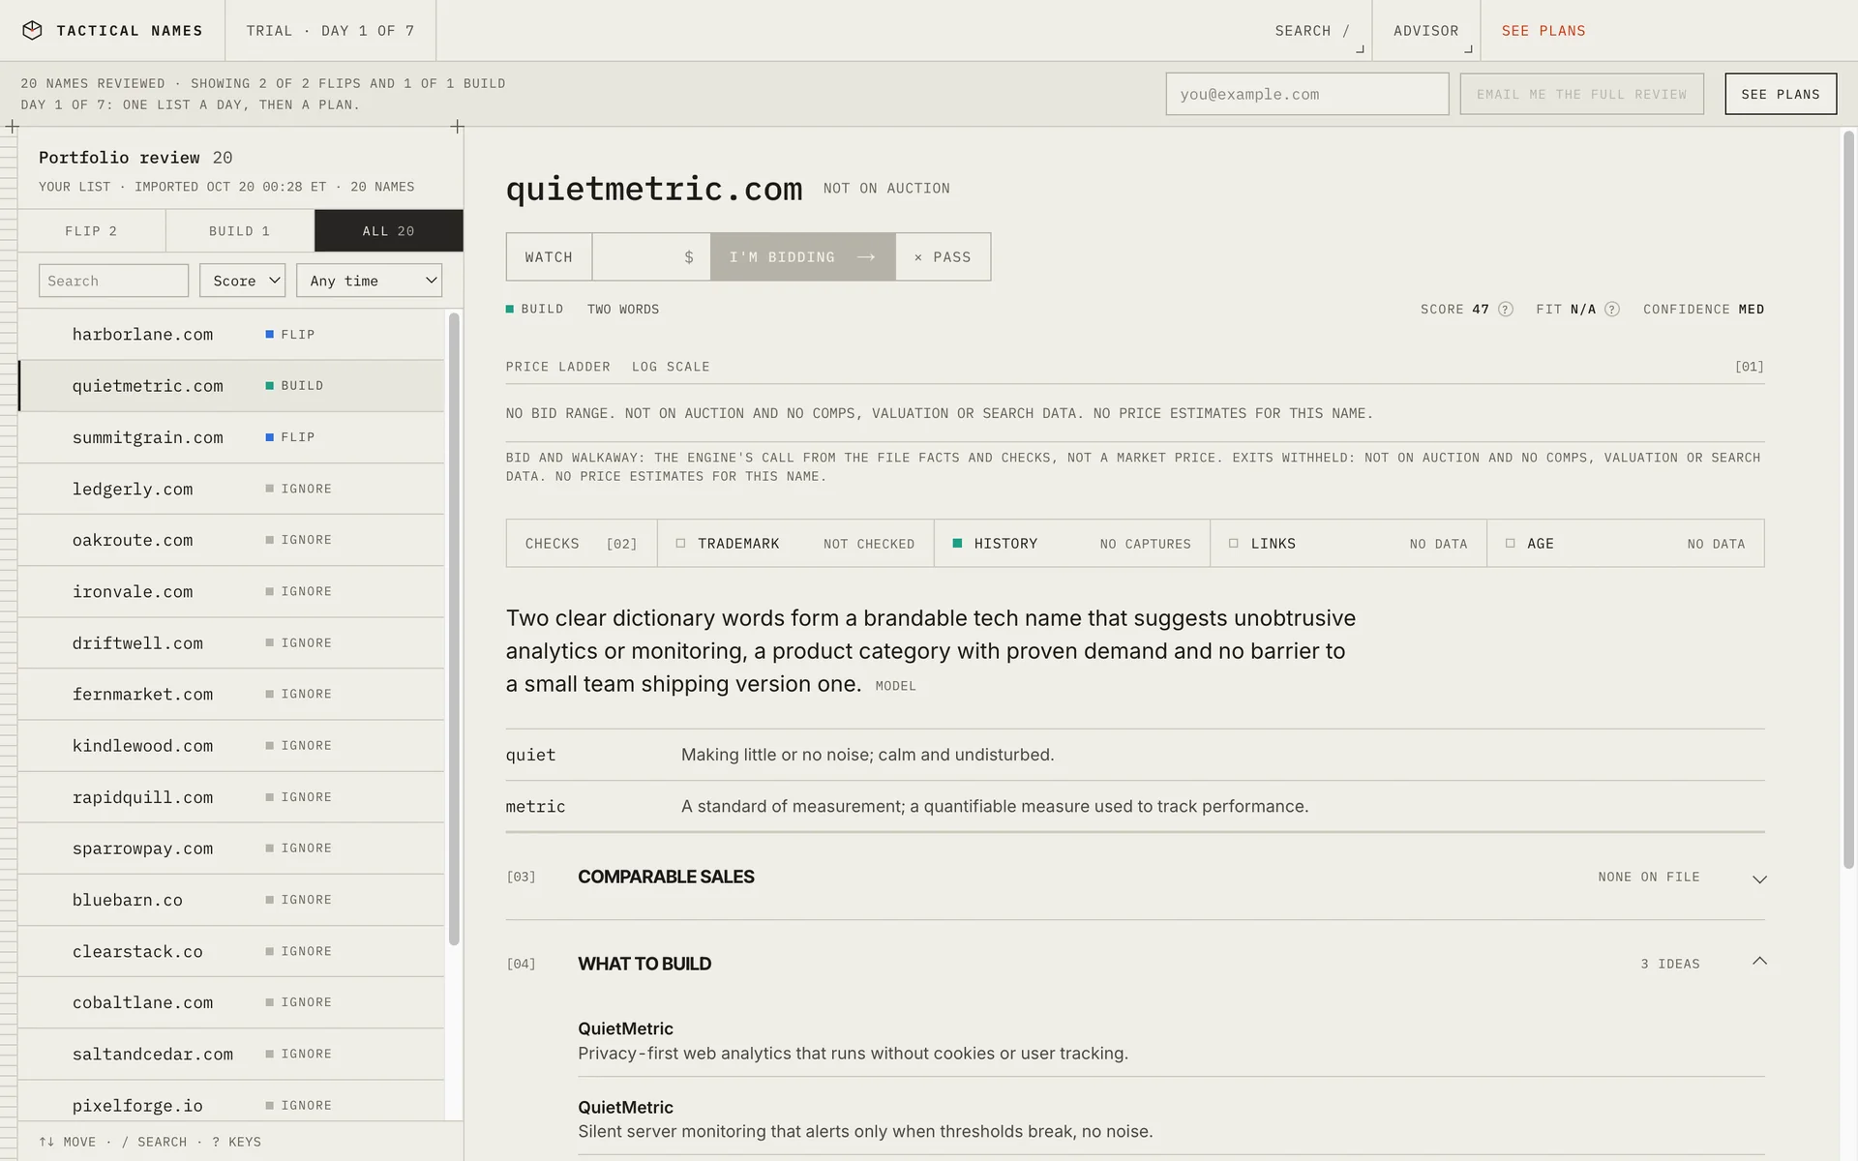Open the Any time filter dropdown
The image size is (1858, 1161).
coord(369,281)
